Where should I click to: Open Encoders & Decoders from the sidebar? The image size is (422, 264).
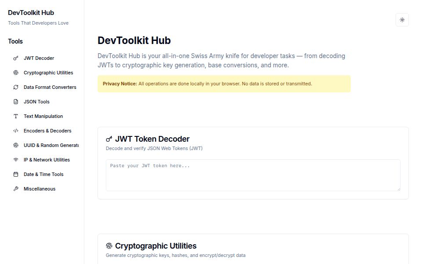tap(47, 131)
